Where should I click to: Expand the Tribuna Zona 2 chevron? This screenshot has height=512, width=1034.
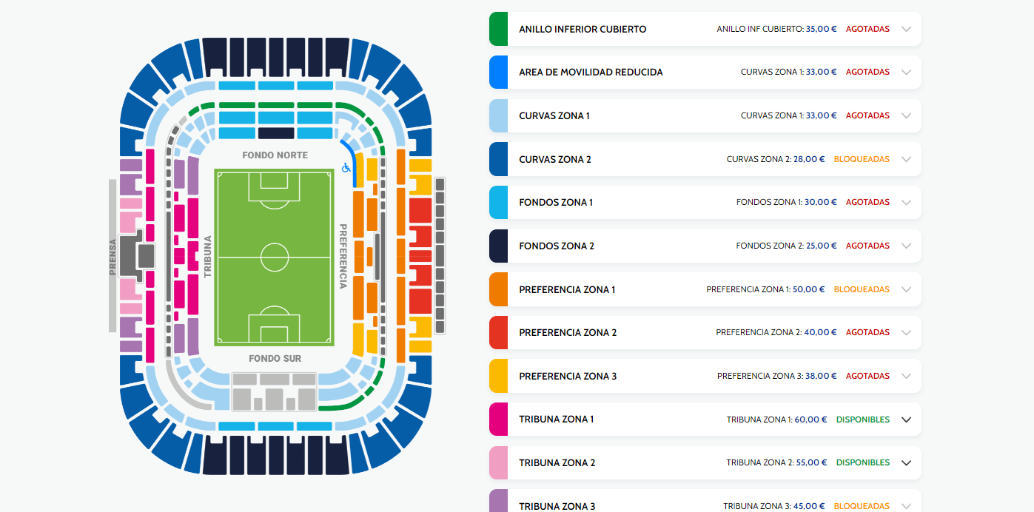(906, 462)
